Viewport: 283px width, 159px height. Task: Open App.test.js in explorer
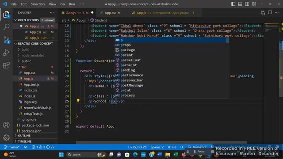coord(35,84)
